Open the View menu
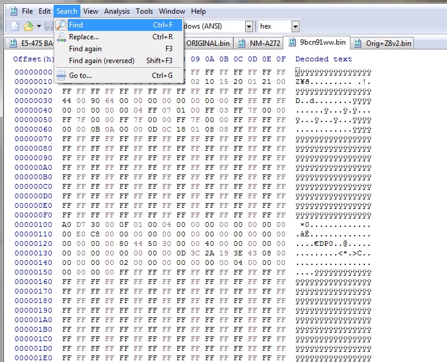 click(x=90, y=11)
